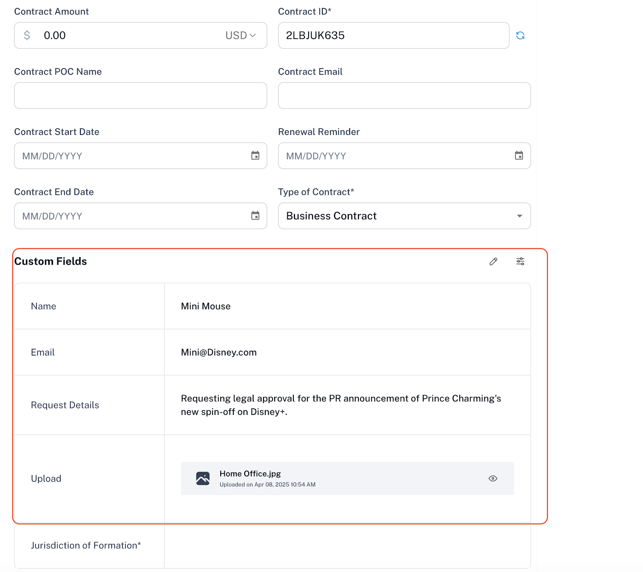Open Contract Start Date calendar icon
The image size is (643, 572).
tap(255, 155)
